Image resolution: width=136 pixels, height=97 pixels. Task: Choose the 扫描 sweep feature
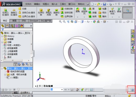pos(22,9)
